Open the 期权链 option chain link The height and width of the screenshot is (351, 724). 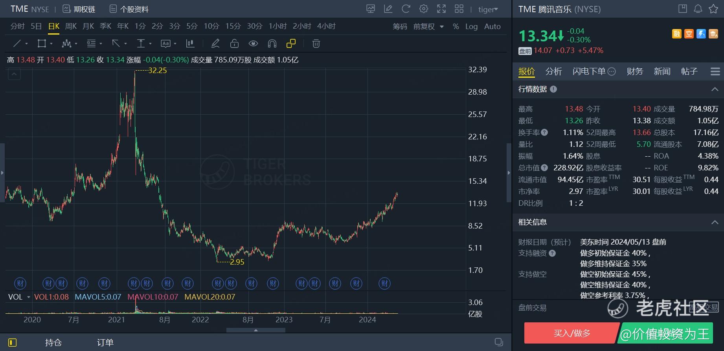point(79,9)
